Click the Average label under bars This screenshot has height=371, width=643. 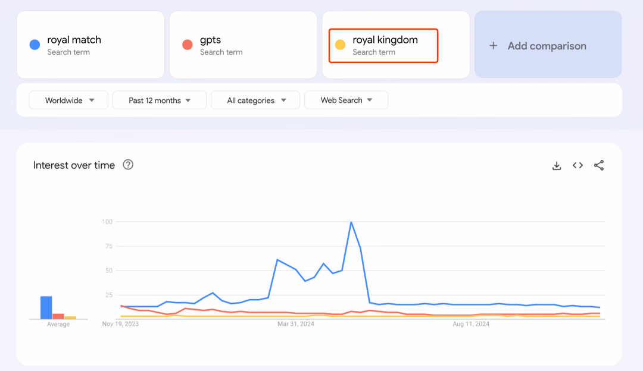[x=58, y=324]
